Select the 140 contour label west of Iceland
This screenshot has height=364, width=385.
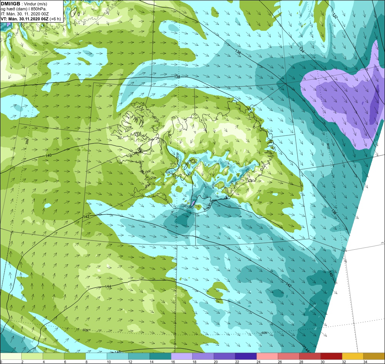click(49, 155)
